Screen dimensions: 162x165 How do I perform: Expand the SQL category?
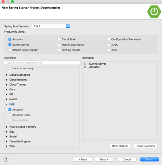[7, 132]
